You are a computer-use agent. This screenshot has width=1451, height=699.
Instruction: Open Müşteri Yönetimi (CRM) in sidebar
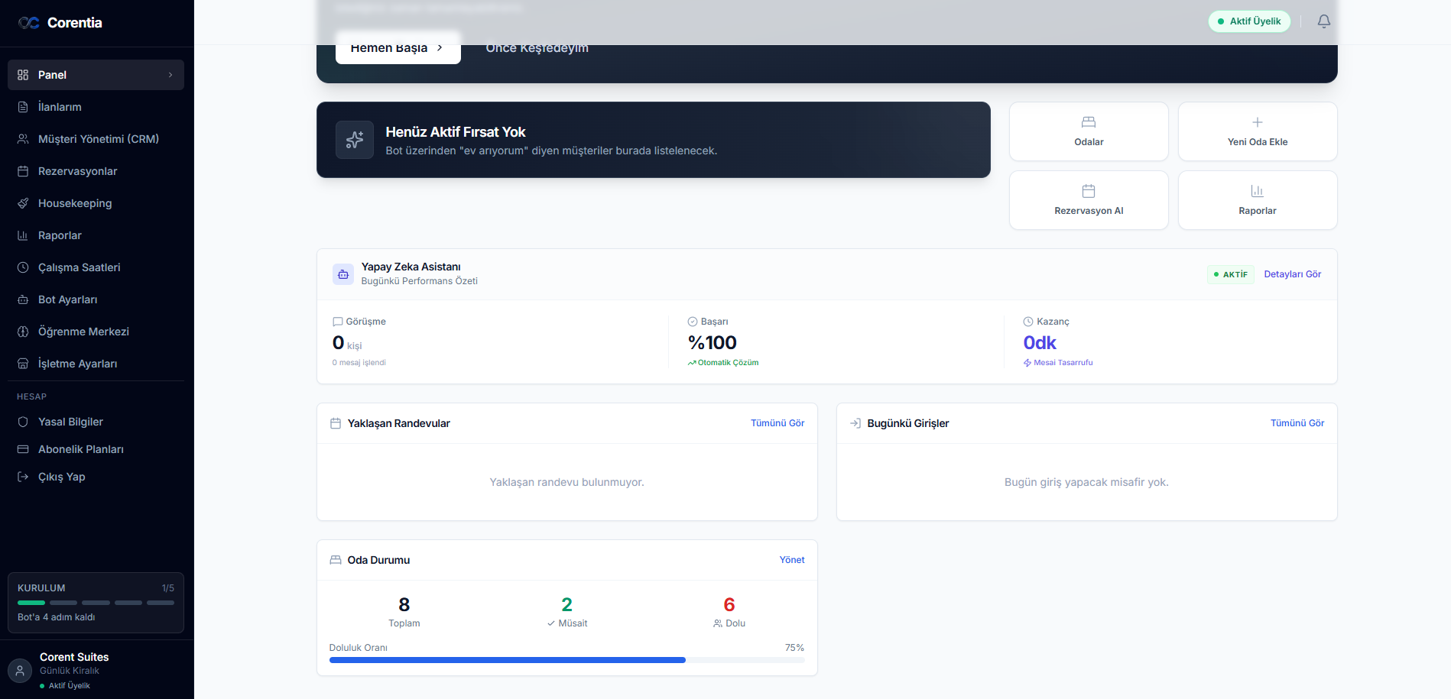point(98,139)
